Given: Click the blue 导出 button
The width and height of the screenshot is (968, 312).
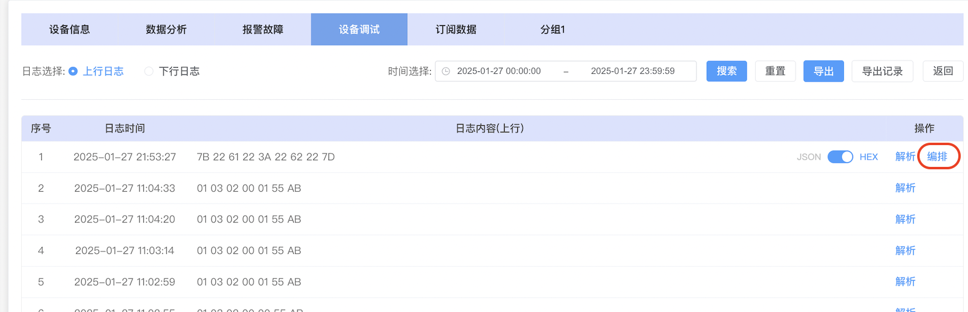Looking at the screenshot, I should [x=823, y=71].
